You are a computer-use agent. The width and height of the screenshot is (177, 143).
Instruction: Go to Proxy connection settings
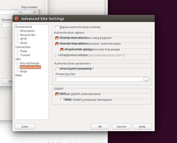[24, 51]
